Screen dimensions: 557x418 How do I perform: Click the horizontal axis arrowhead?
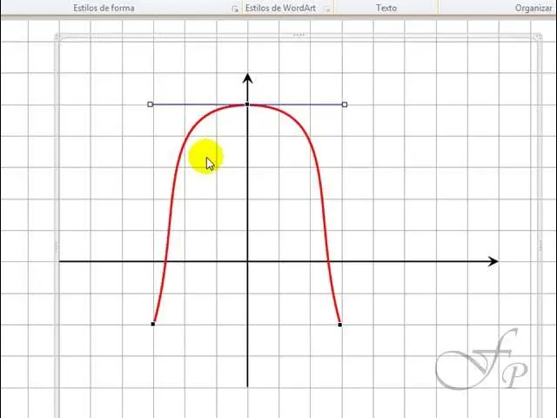coord(493,261)
